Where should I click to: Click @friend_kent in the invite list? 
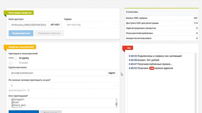pyautogui.click(x=18, y=105)
